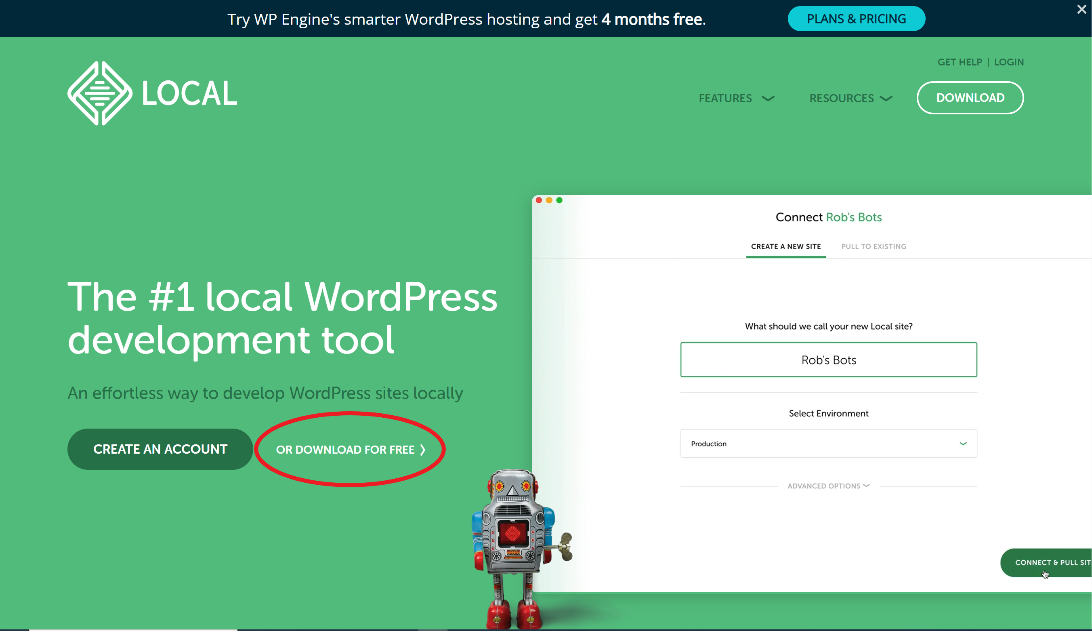
Task: Click Or Download for Free link
Action: [351, 449]
